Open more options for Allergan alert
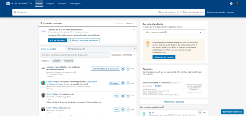This screenshot has width=246, height=123. pyautogui.click(x=133, y=69)
